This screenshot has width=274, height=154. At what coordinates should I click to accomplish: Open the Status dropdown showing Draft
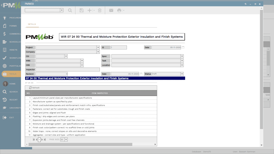[182, 74]
